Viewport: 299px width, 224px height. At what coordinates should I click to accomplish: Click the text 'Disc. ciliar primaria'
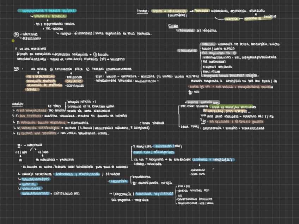pyautogui.click(x=194, y=106)
